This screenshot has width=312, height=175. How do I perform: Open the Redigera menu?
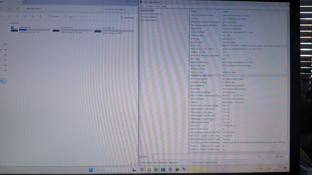(x=150, y=6)
